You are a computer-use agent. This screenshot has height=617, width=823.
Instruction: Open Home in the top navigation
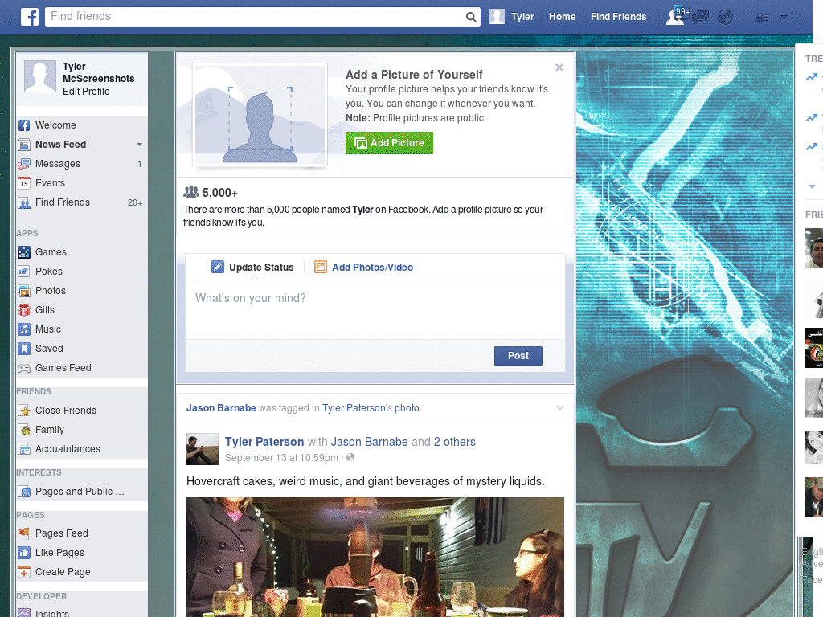[562, 17]
